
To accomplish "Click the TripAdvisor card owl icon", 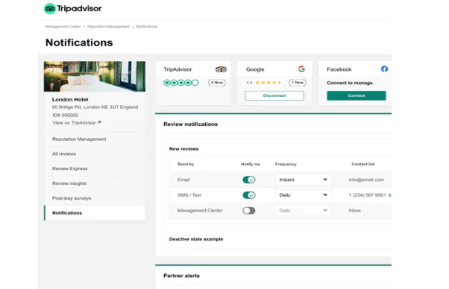I will (x=221, y=69).
